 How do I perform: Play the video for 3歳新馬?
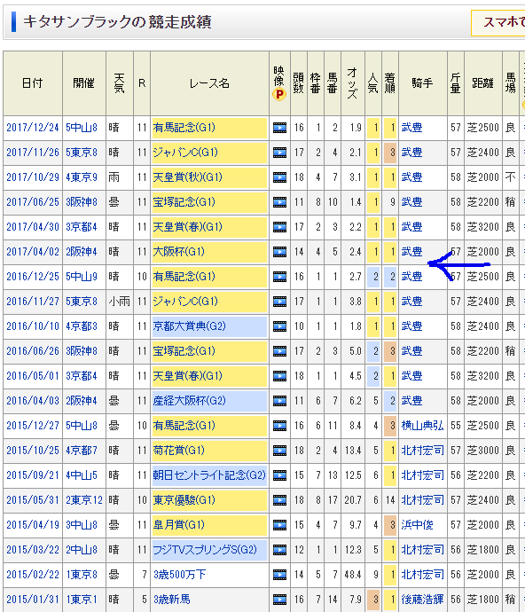[279, 600]
